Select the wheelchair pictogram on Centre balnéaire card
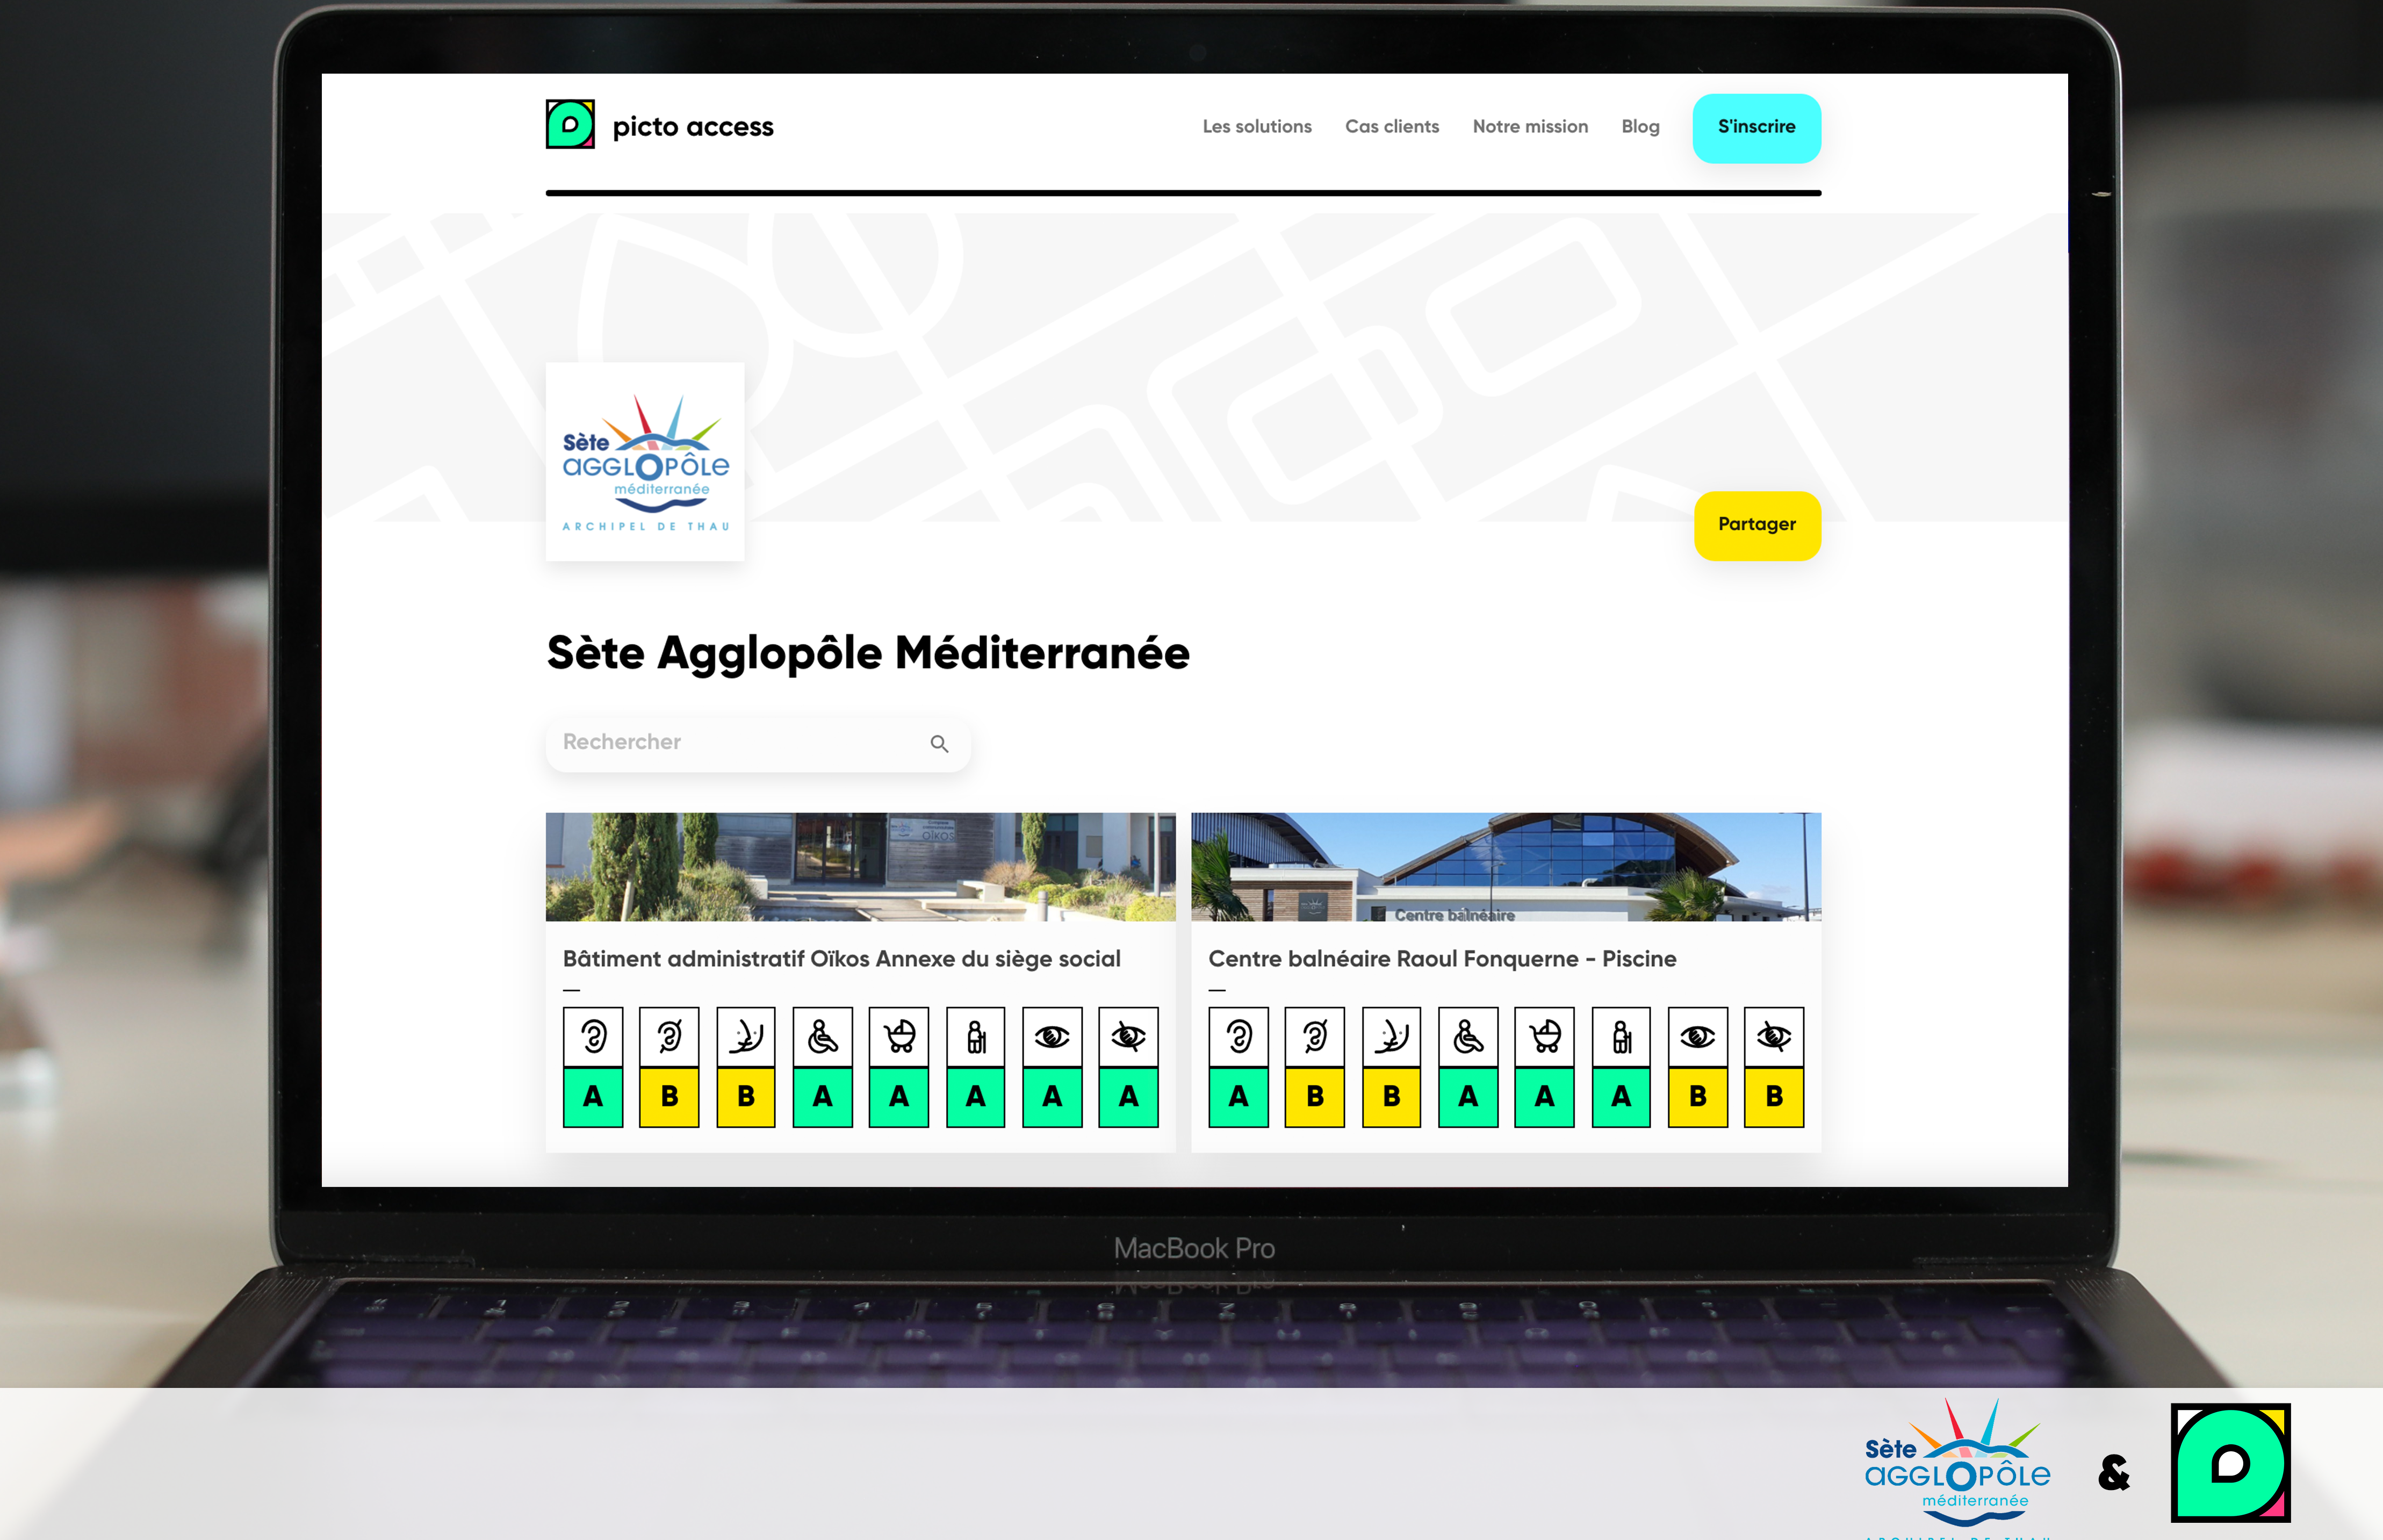The height and width of the screenshot is (1540, 2383). click(1468, 1037)
